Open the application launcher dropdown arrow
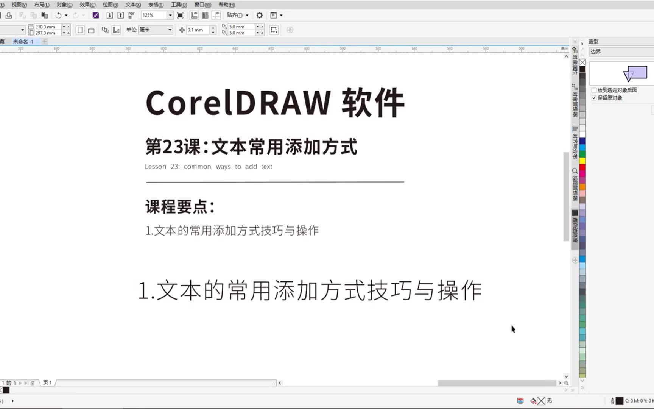This screenshot has width=654, height=409. [x=281, y=15]
